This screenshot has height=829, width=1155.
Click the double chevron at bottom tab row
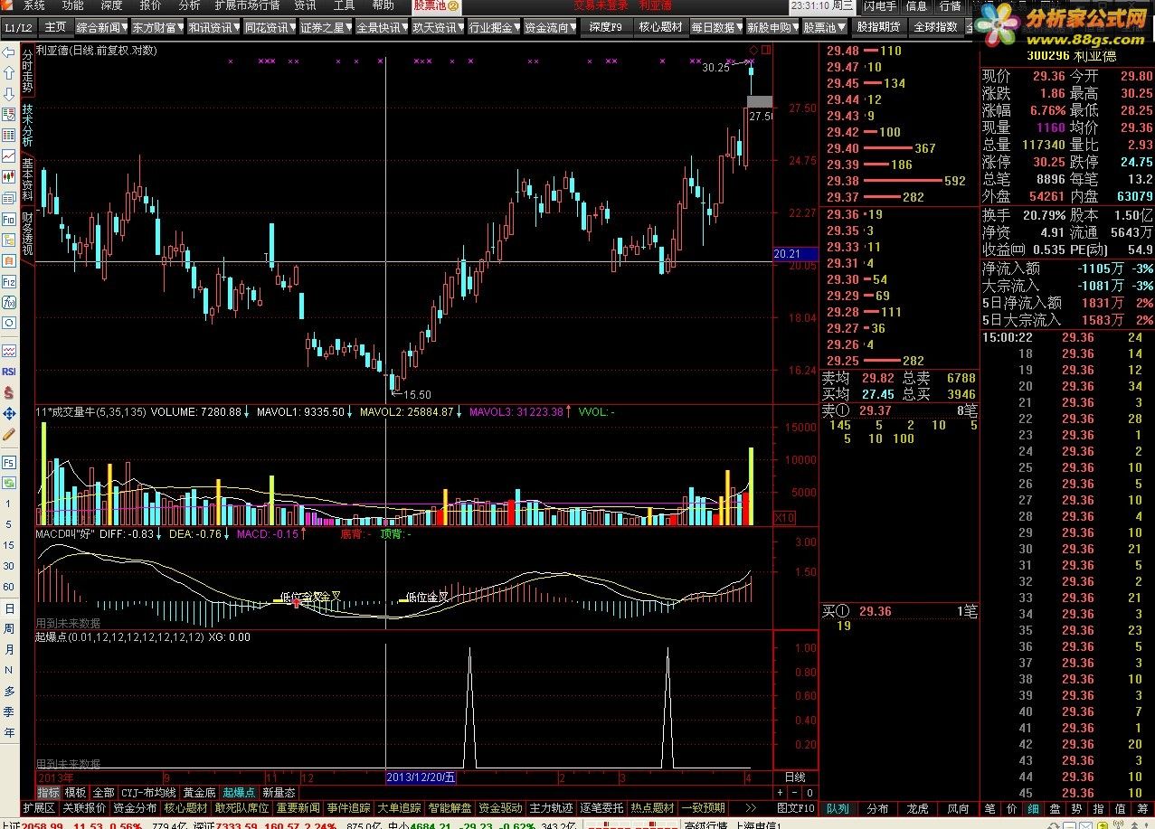[x=751, y=807]
